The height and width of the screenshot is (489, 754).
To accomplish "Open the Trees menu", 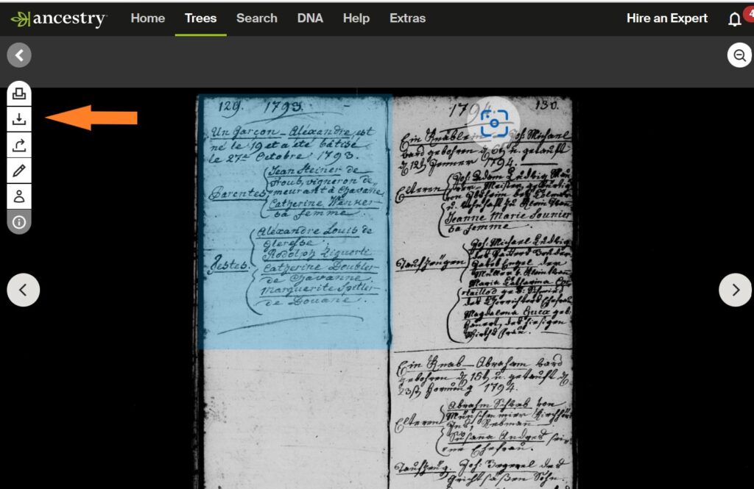I will tap(200, 18).
